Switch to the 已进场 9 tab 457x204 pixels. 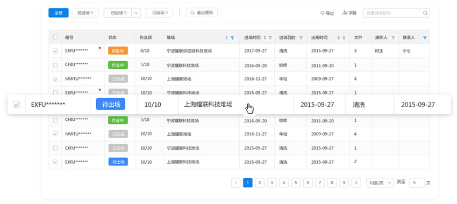[118, 13]
